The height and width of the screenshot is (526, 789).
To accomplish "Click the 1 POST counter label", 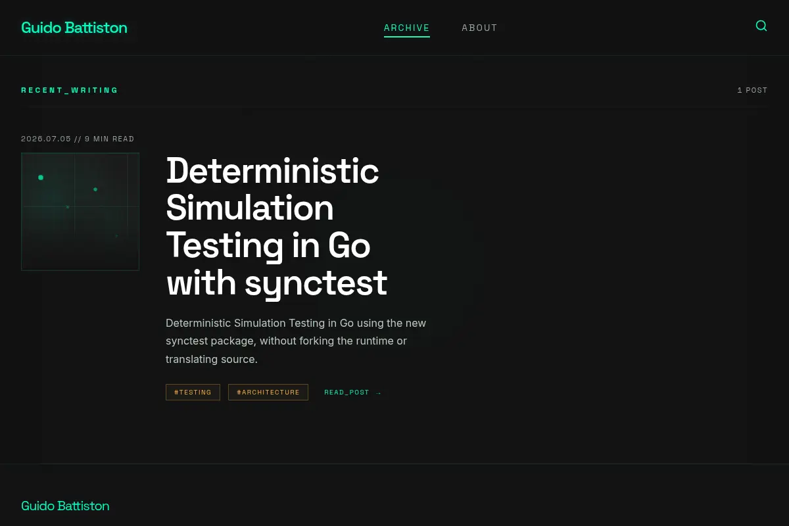I will (752, 90).
